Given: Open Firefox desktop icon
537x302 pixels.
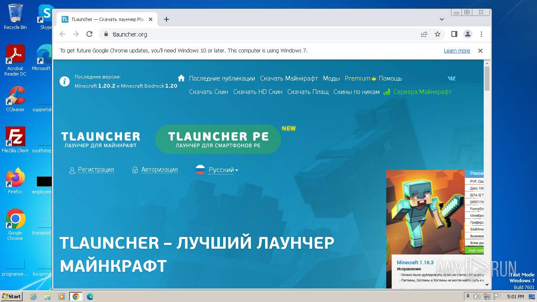Looking at the screenshot, I should pyautogui.click(x=15, y=181).
